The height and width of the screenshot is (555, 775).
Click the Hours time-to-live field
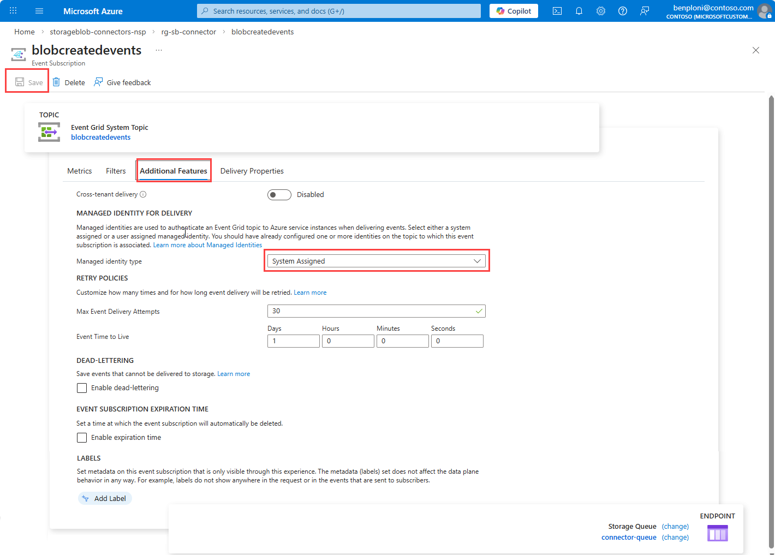[x=348, y=341]
